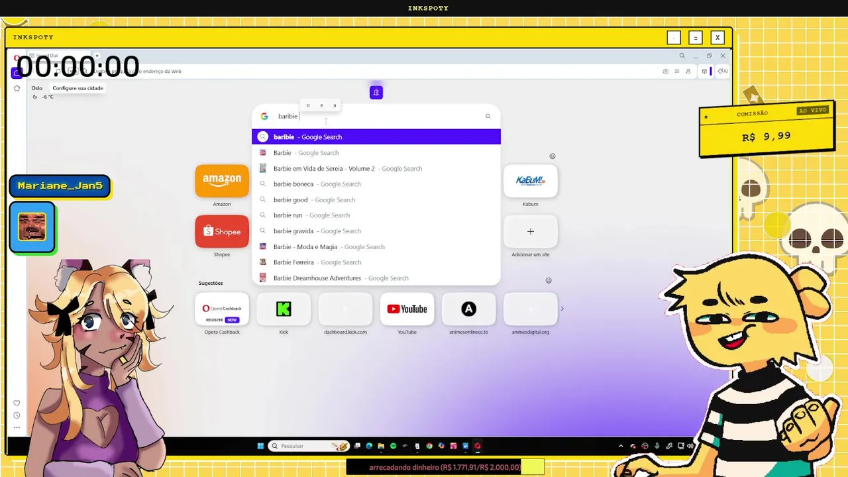
Task: Pick the 'barbie gravida' suggestion
Action: pos(376,231)
